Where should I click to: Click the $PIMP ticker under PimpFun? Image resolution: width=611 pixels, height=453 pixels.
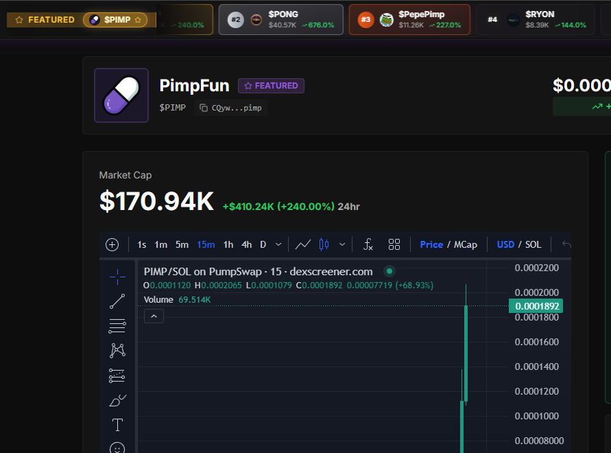tap(172, 108)
